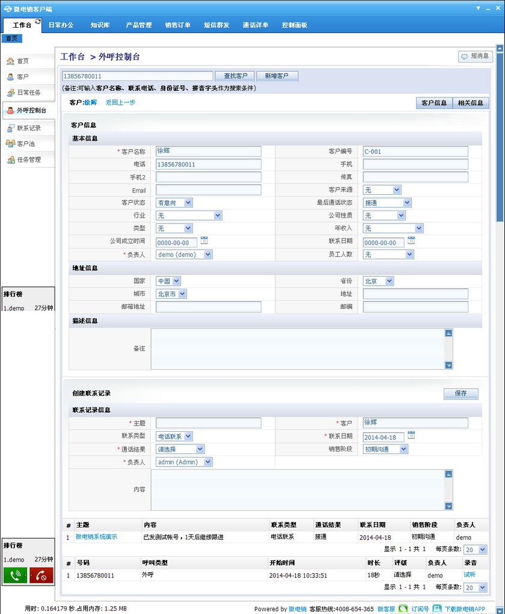Open the 省份 dropdown showing 北京

[389, 281]
